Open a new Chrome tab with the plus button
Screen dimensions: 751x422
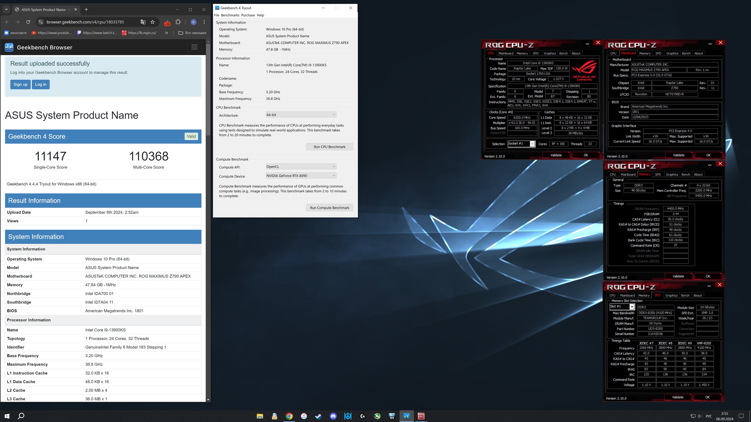(x=86, y=9)
